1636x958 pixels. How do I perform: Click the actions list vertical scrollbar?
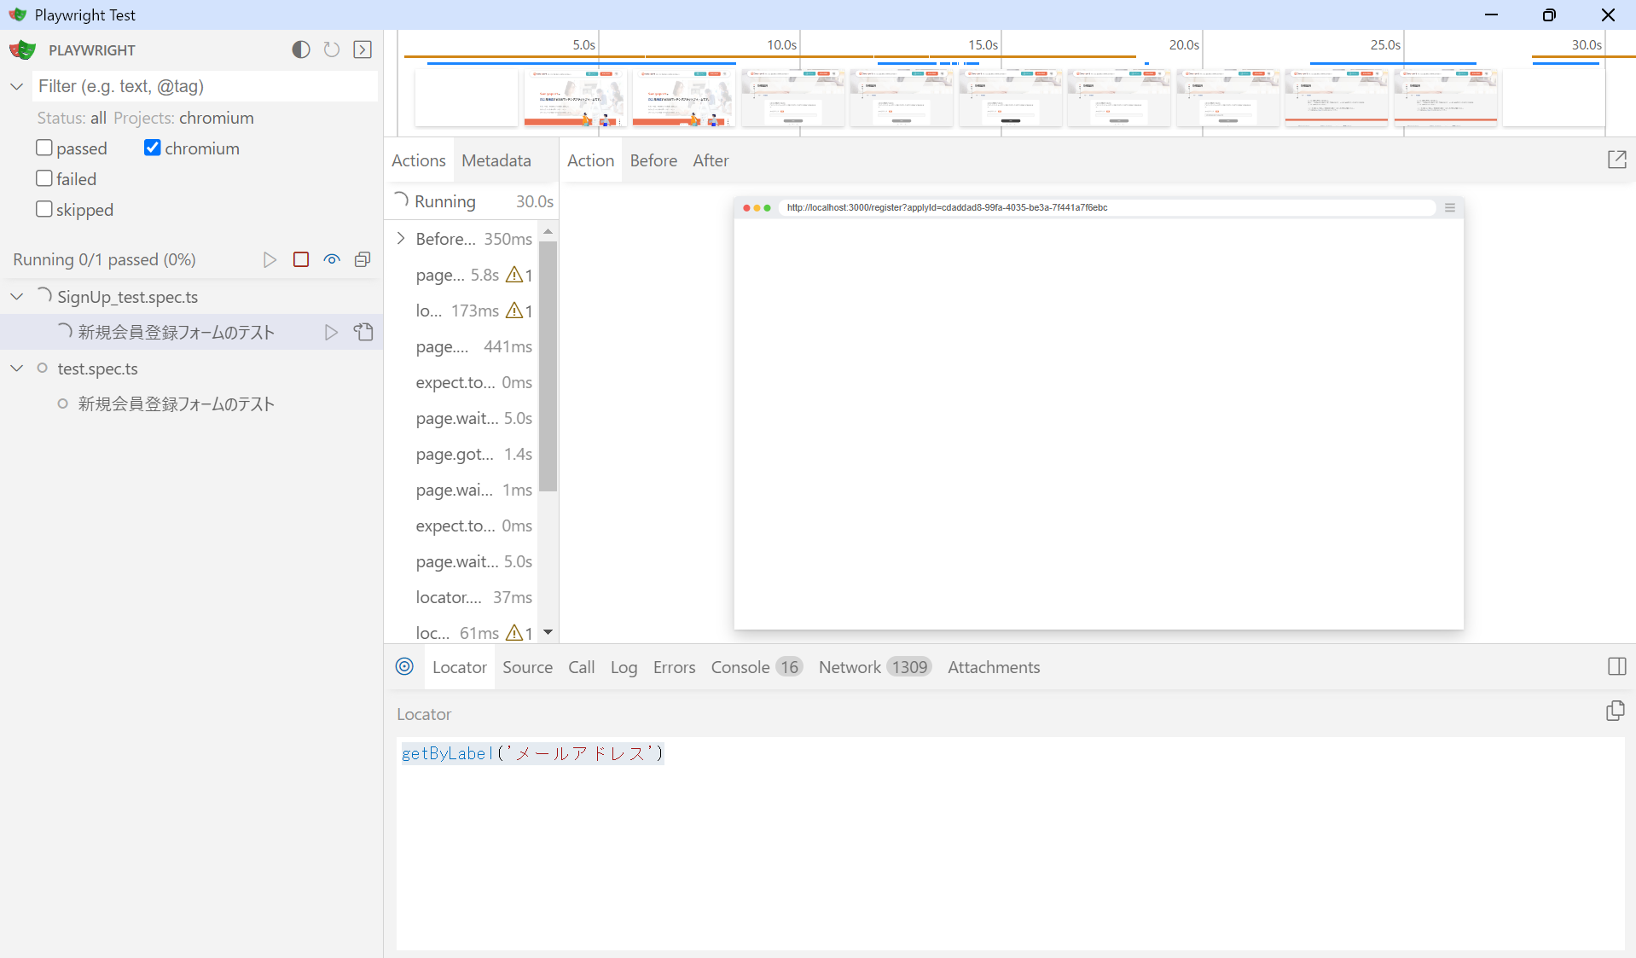pyautogui.click(x=548, y=367)
